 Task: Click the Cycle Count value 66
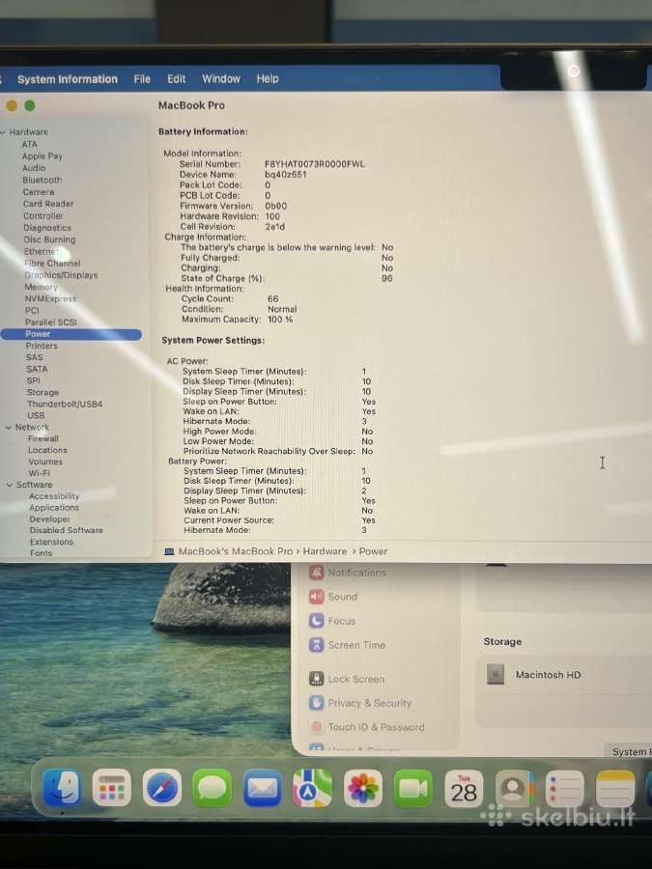point(272,298)
